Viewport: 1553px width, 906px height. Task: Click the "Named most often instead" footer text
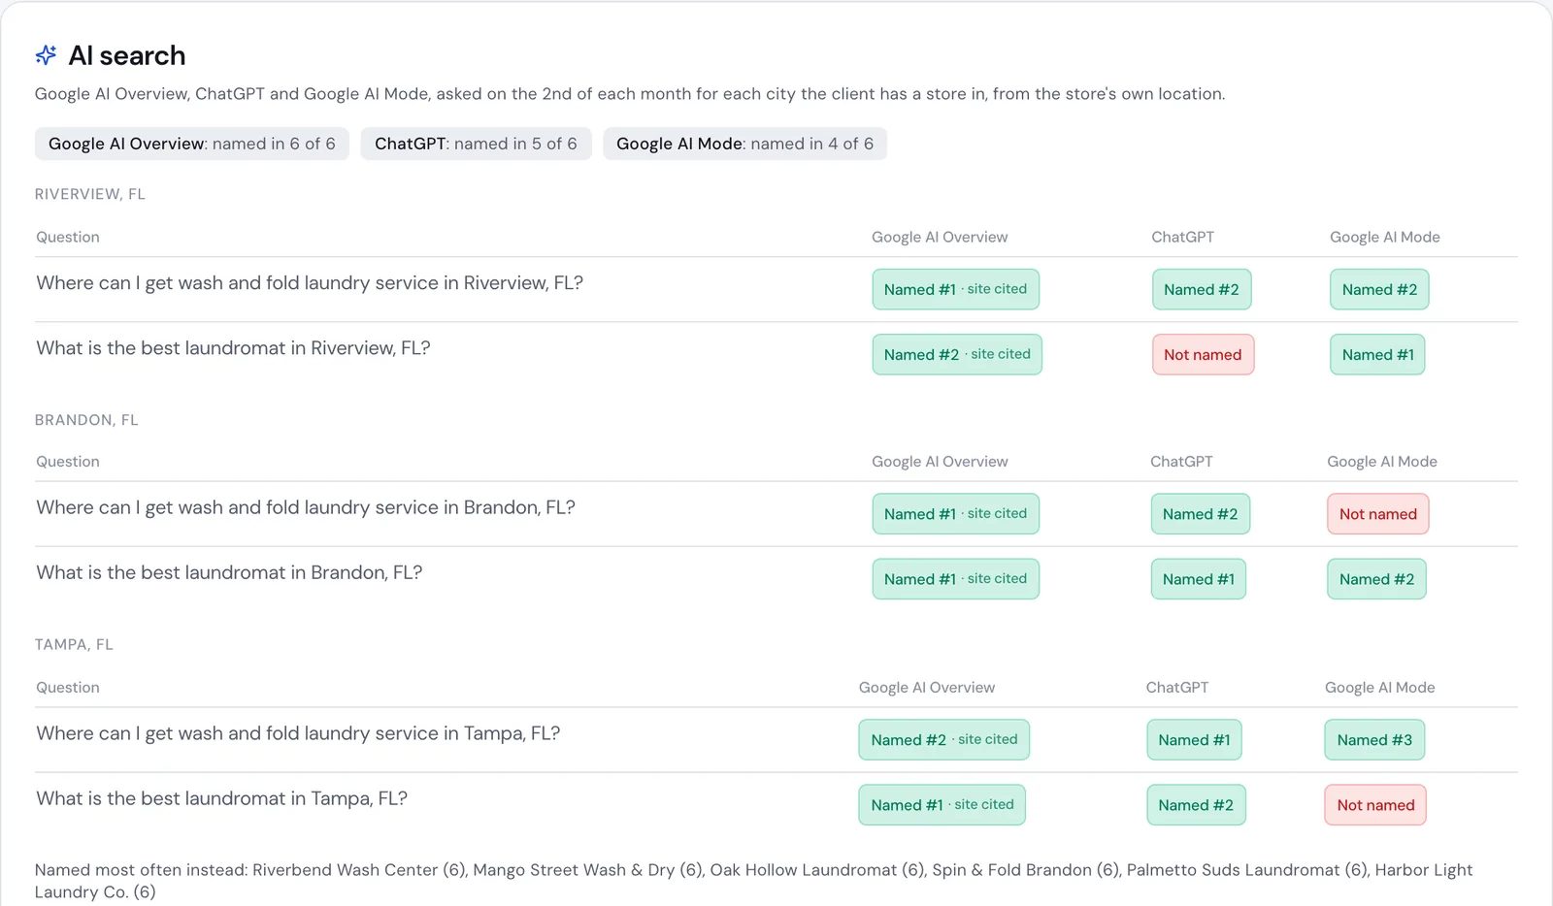(753, 880)
